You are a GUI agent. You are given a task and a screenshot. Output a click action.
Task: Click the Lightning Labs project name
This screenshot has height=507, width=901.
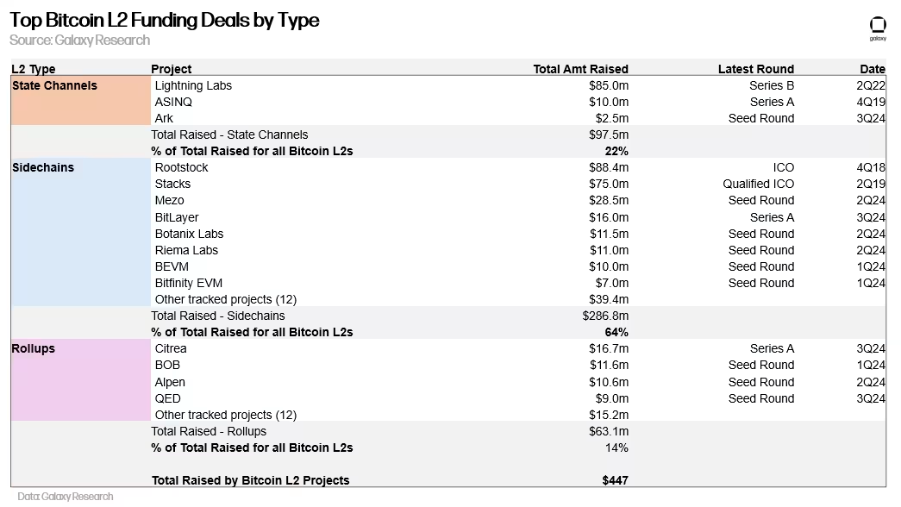coord(193,85)
